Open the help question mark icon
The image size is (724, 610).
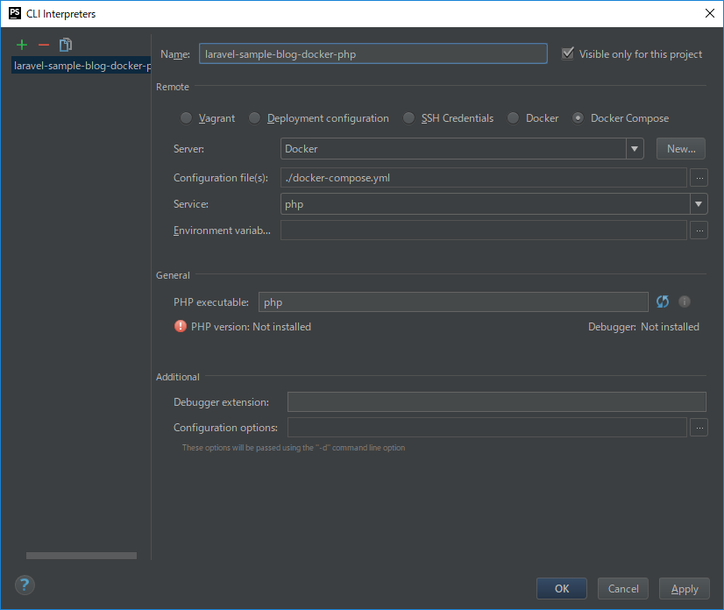tap(25, 585)
